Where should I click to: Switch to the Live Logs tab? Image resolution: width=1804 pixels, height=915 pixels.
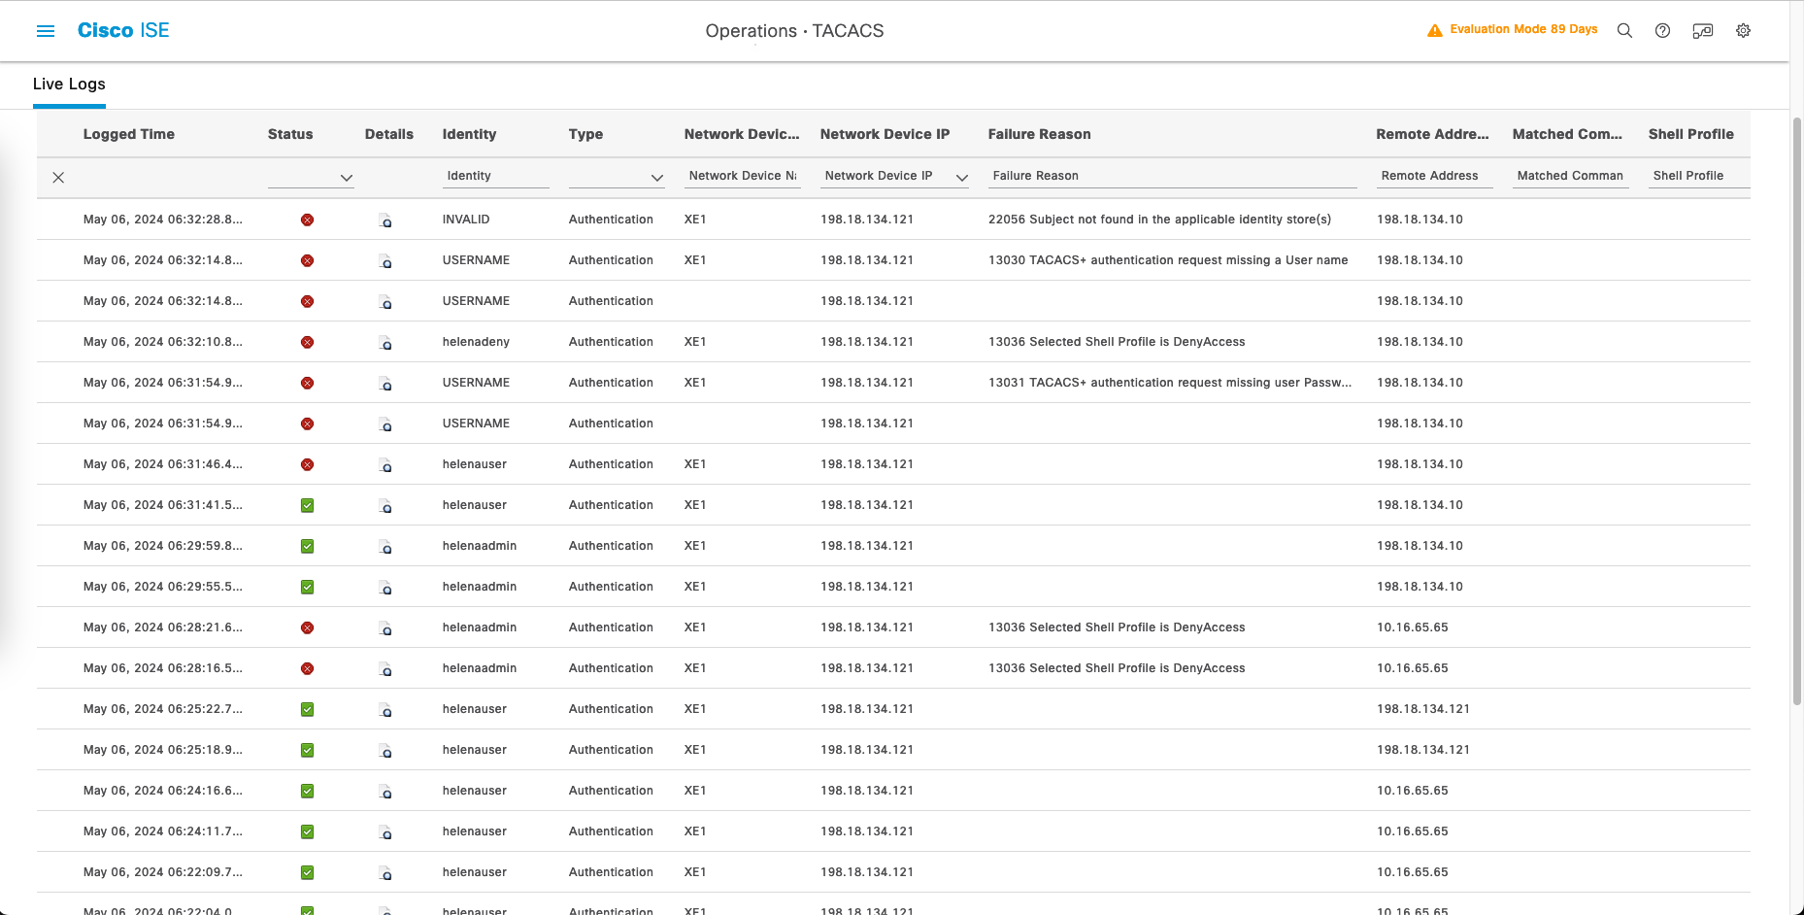tap(69, 85)
